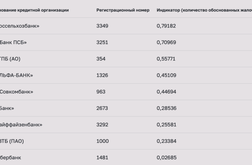The width and height of the screenshot is (252, 165).
Task: Select registration number 354
Action: [101, 59]
